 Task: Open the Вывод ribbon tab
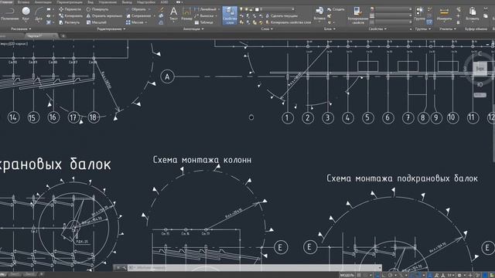(127, 2)
